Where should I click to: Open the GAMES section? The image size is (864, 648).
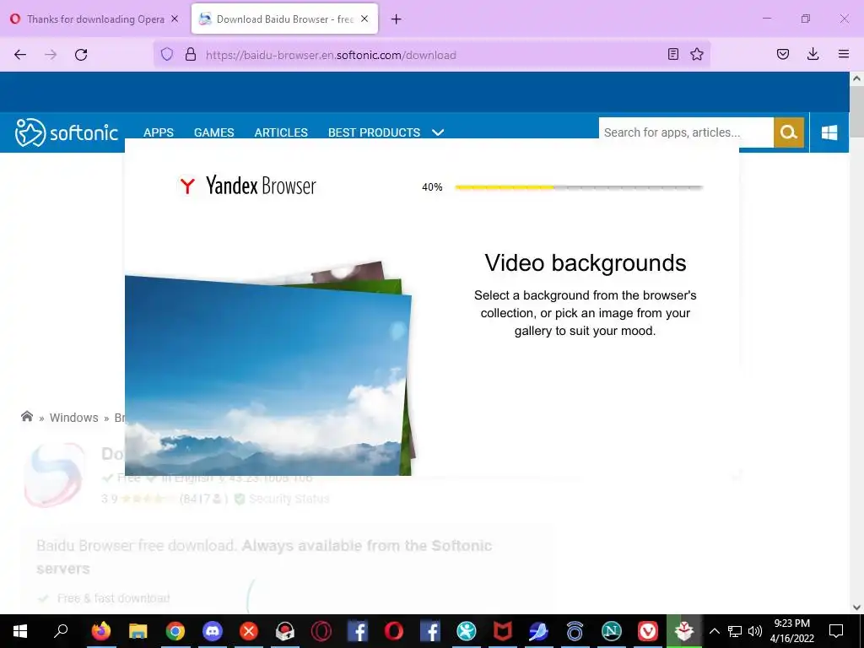coord(213,132)
